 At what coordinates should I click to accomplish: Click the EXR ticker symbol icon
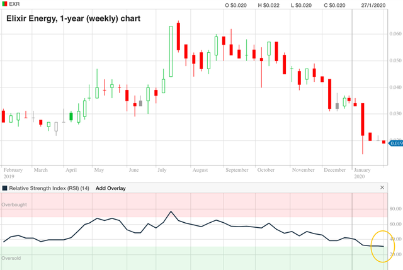(4, 4)
